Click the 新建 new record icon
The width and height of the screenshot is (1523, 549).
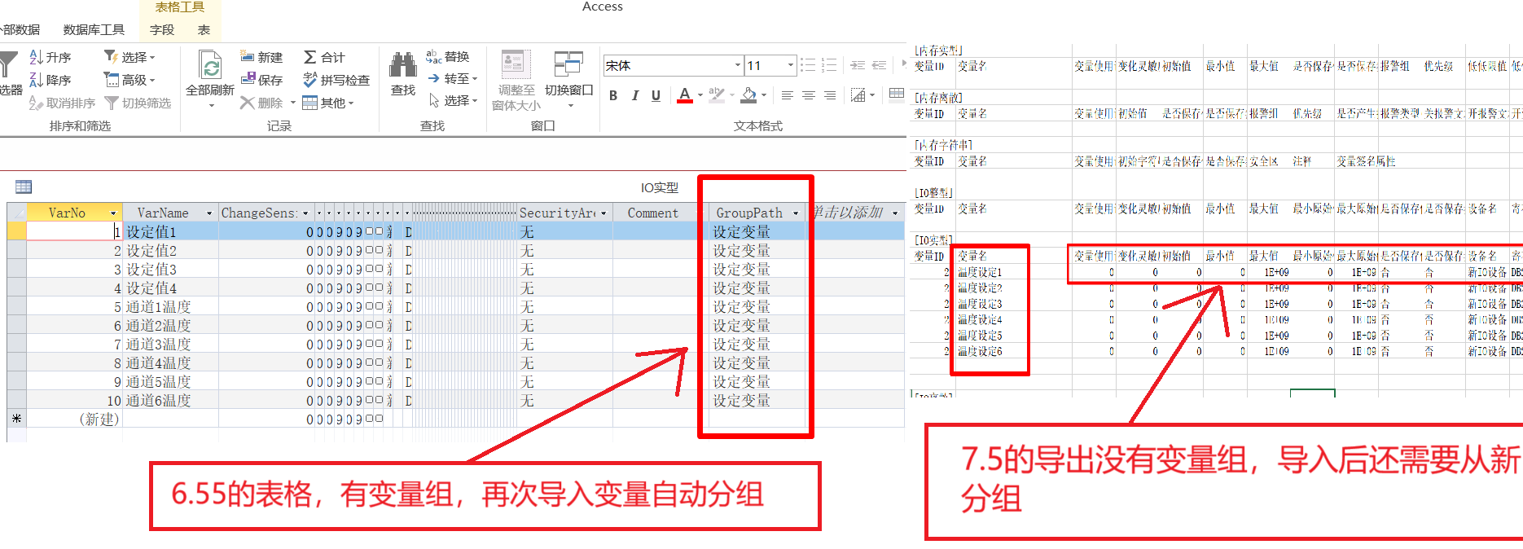coord(248,56)
